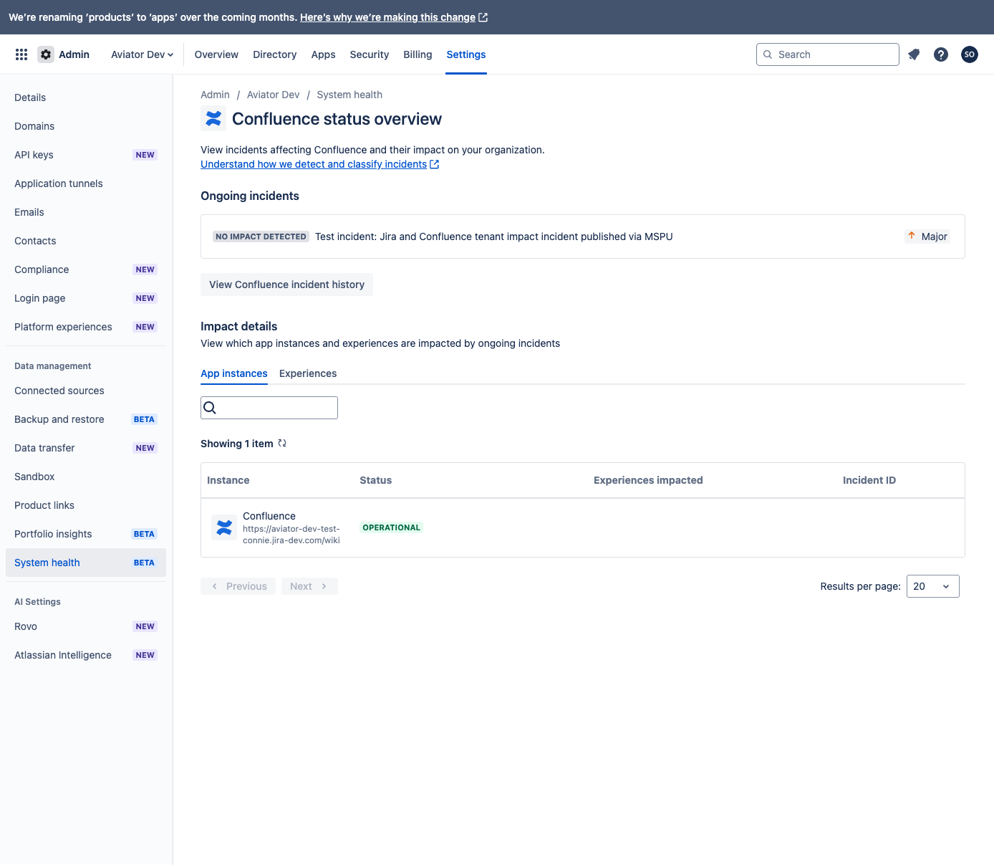Click the Previous pagination button
Viewport: 994px width, 865px height.
pyautogui.click(x=238, y=586)
